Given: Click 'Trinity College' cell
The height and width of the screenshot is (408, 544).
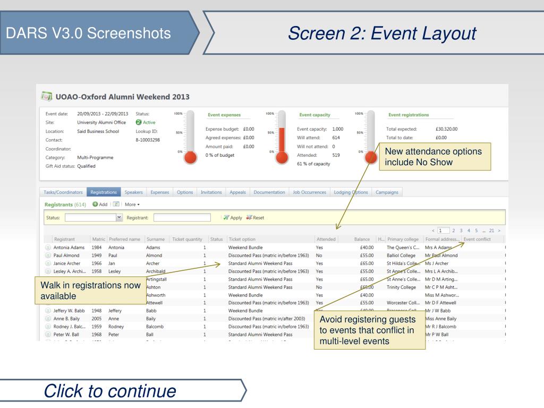Looking at the screenshot, I should click(401, 287).
